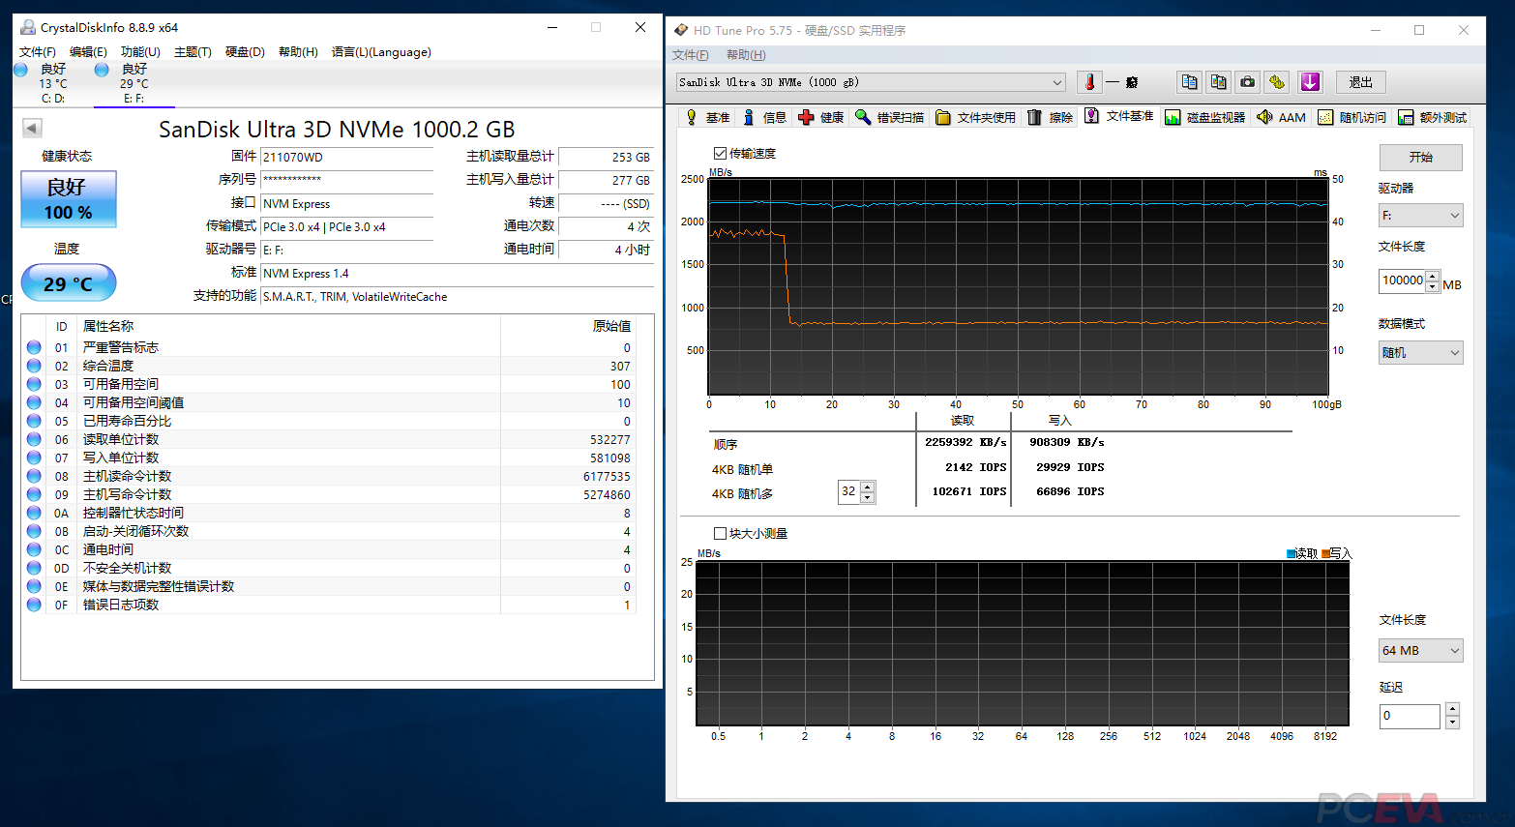
Task: Open the 语言(L)(Language) menu
Action: click(x=381, y=52)
